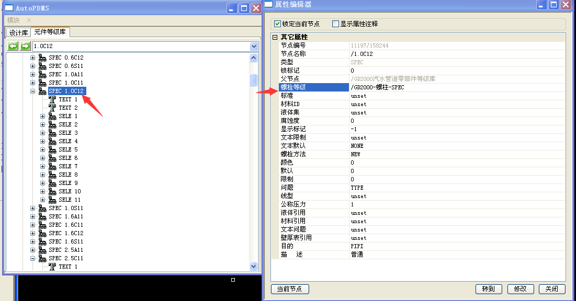Open the 模块 menu
576x301 pixels.
click(13, 20)
